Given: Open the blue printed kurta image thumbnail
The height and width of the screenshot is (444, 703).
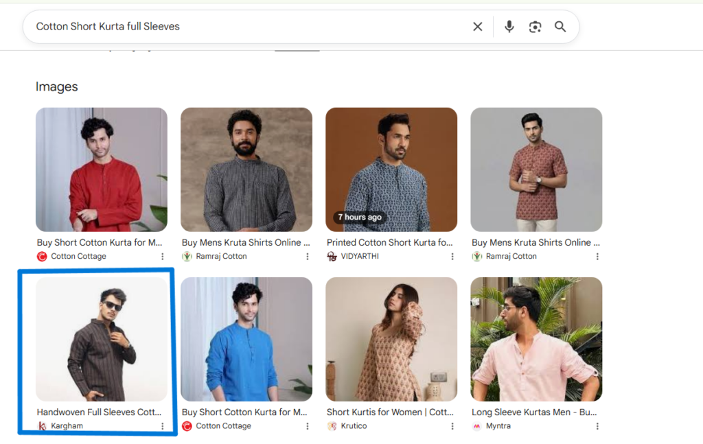Looking at the screenshot, I should pos(391,170).
